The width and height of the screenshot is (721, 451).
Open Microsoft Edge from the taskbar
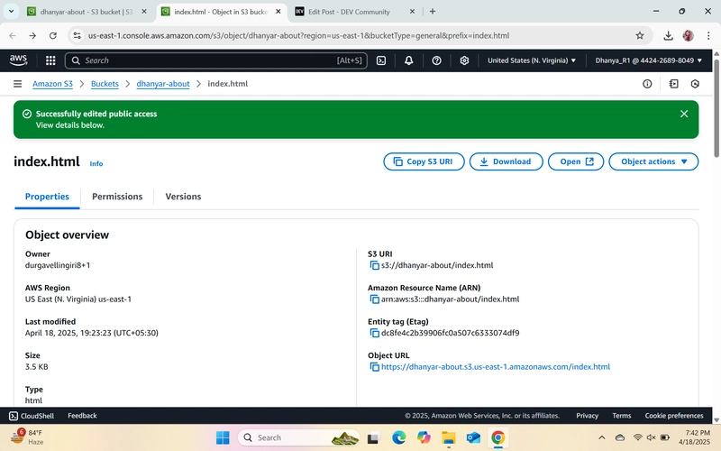pos(398,437)
